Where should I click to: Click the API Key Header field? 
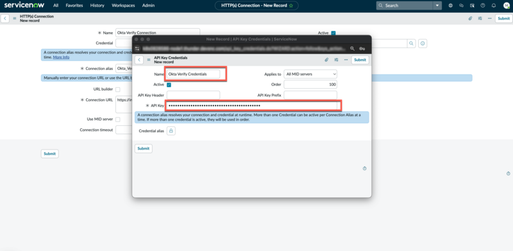(x=194, y=96)
